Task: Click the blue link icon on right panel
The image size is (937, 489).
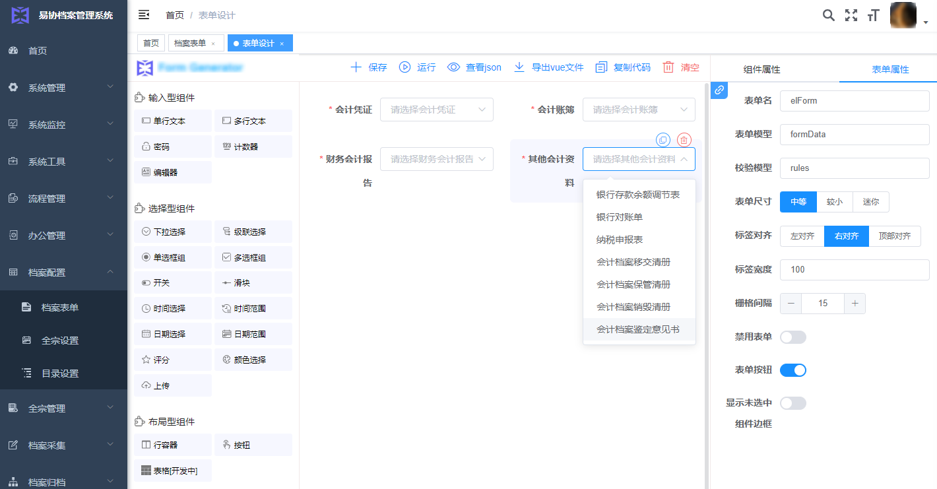Action: click(x=719, y=90)
